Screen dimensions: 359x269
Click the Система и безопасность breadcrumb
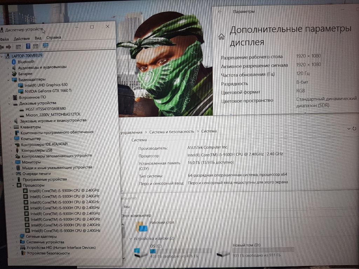[x=172, y=132]
